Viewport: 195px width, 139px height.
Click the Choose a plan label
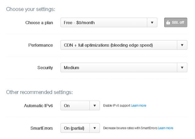(39, 23)
